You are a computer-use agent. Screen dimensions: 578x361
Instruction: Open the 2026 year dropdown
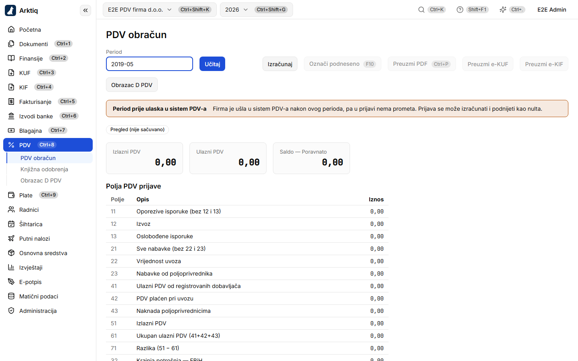point(256,10)
